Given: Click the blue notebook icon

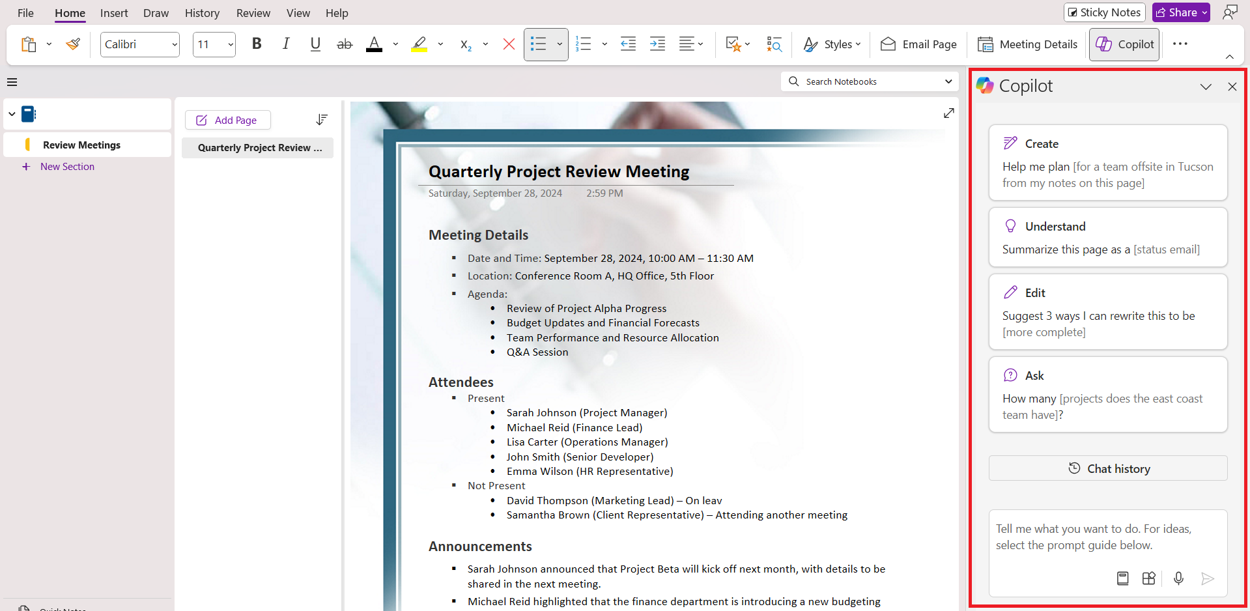Looking at the screenshot, I should [x=29, y=114].
